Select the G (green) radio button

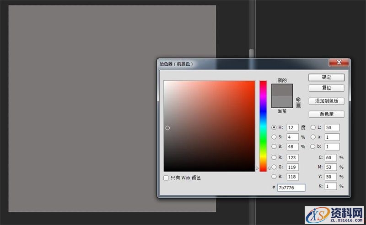[x=274, y=167]
